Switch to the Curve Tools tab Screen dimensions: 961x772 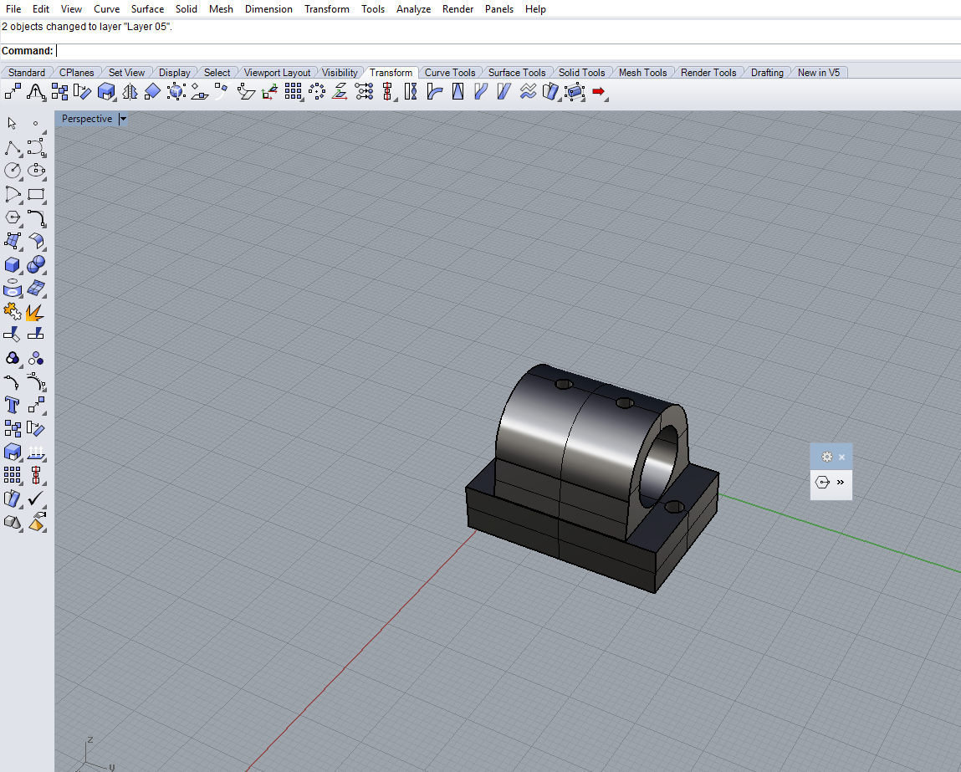[x=450, y=73]
